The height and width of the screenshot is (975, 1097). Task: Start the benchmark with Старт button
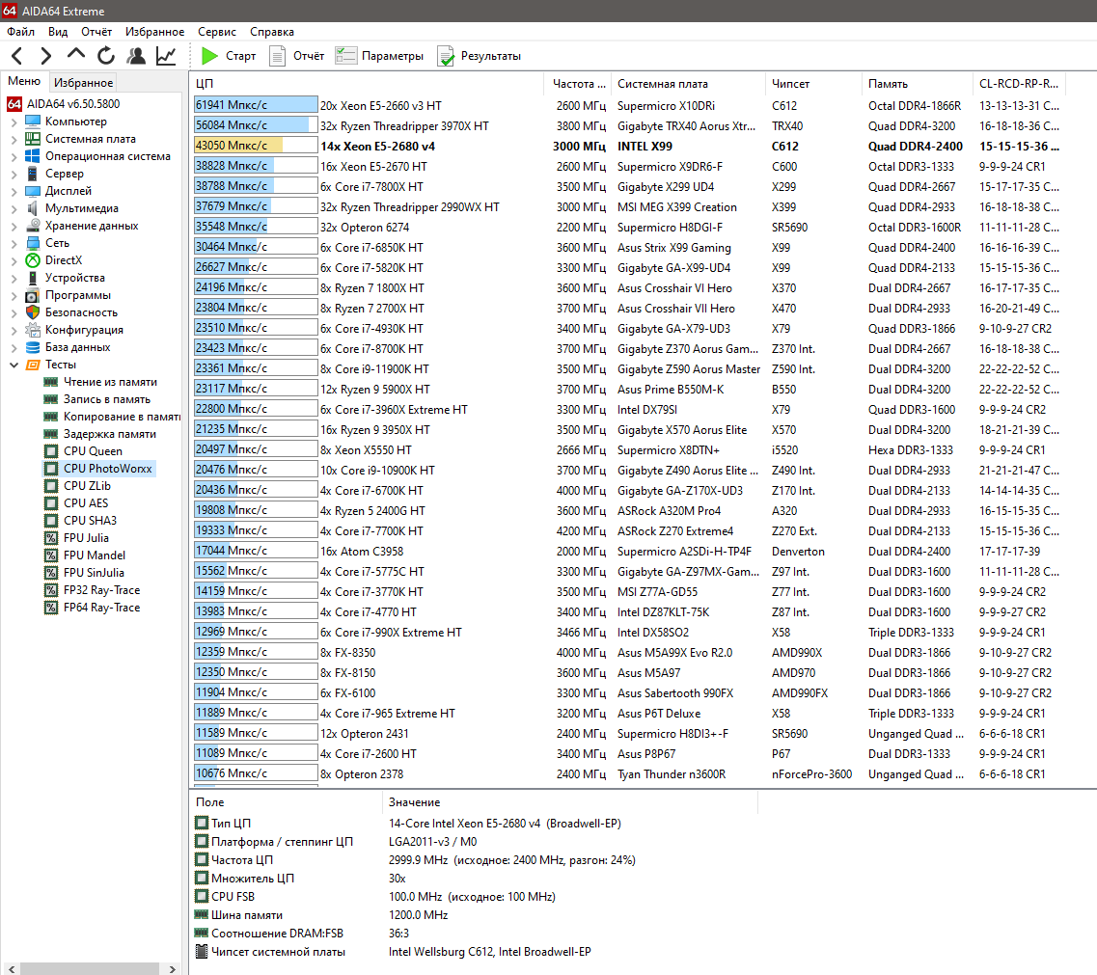[229, 56]
